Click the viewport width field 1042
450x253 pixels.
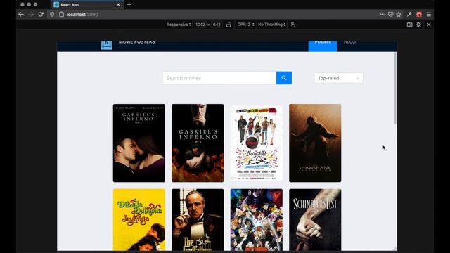[200, 25]
